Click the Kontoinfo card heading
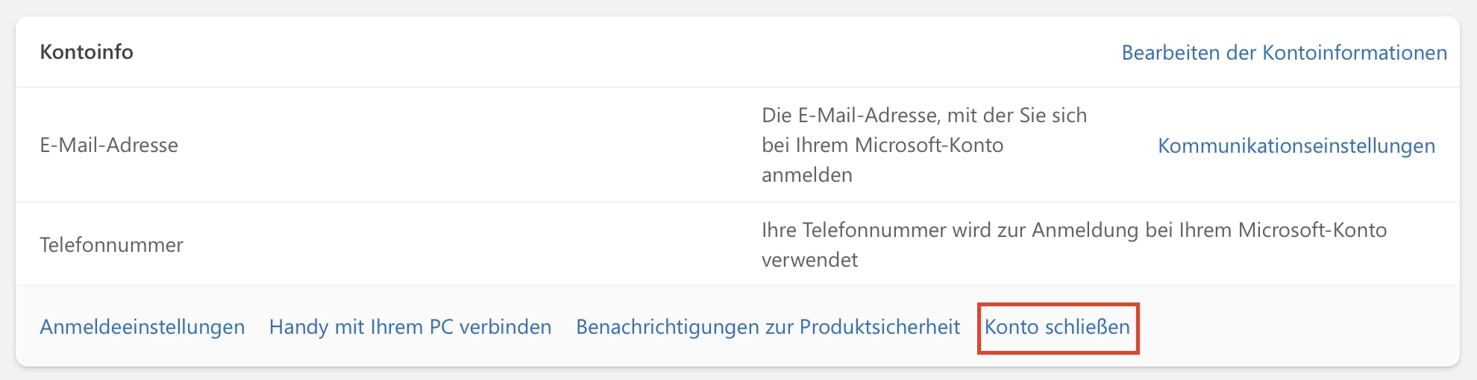Image resolution: width=1477 pixels, height=380 pixels. [x=87, y=52]
